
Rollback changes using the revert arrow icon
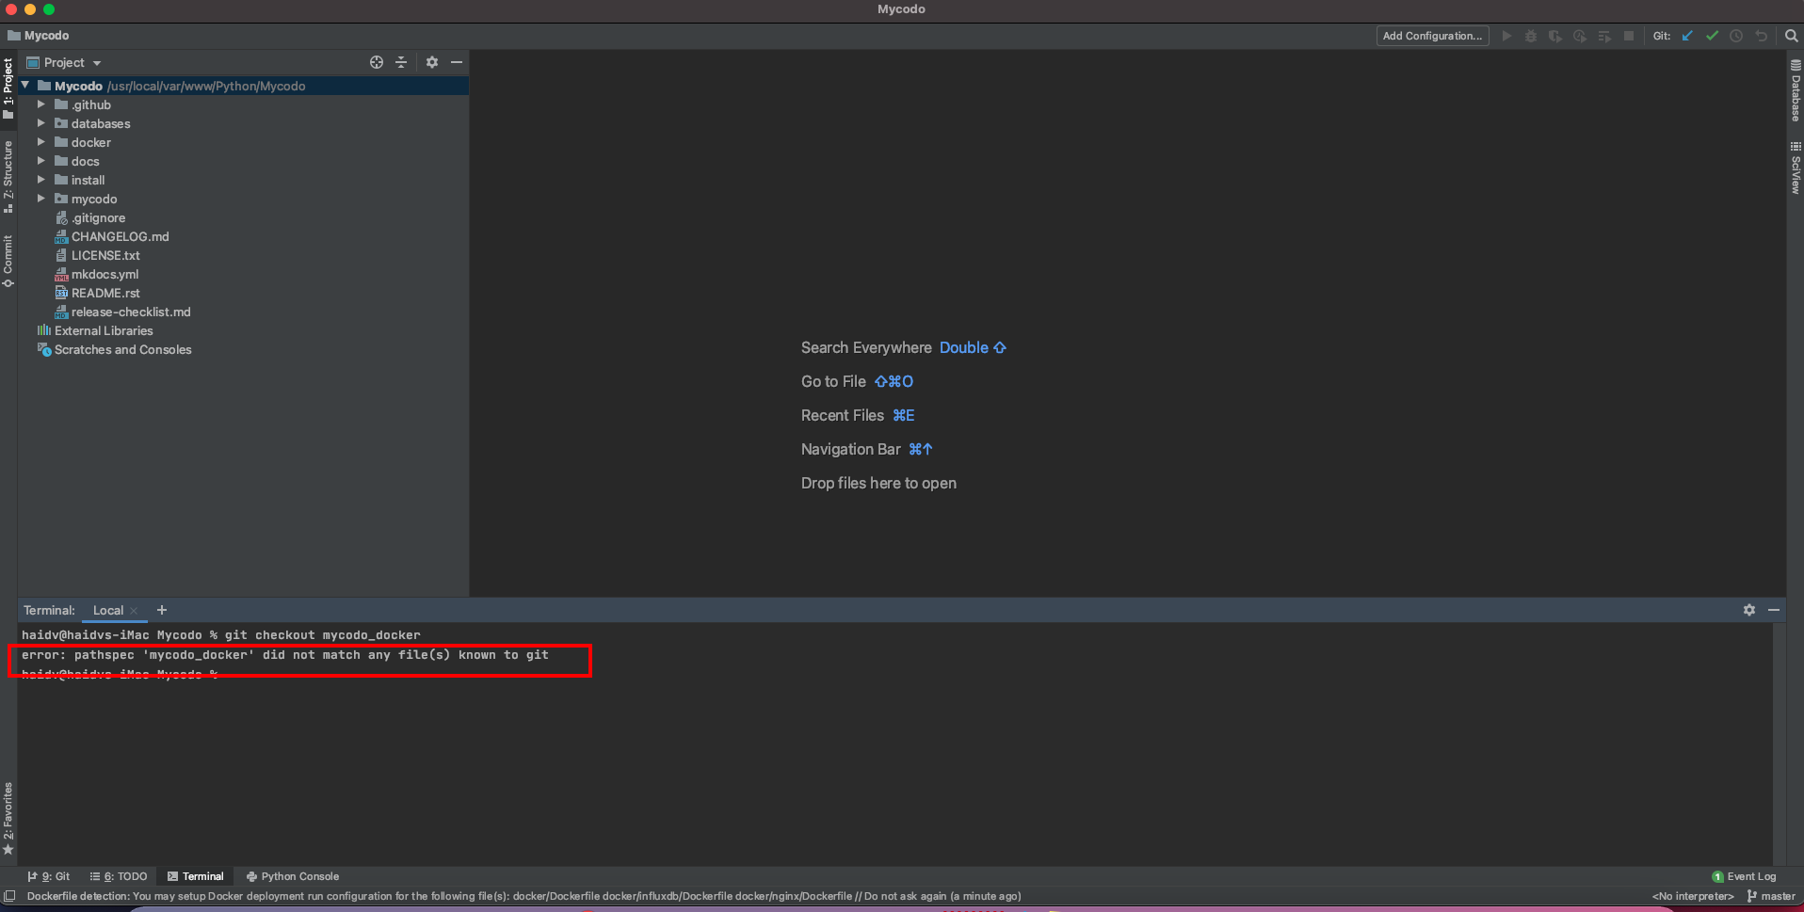click(1761, 35)
